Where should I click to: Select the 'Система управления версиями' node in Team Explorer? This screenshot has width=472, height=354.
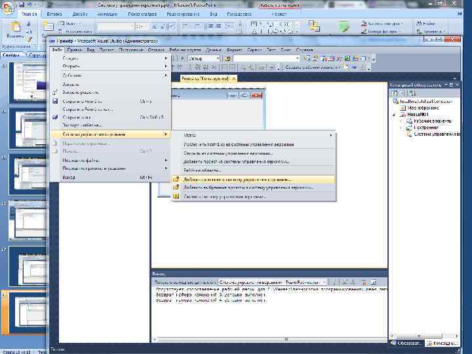click(437, 134)
